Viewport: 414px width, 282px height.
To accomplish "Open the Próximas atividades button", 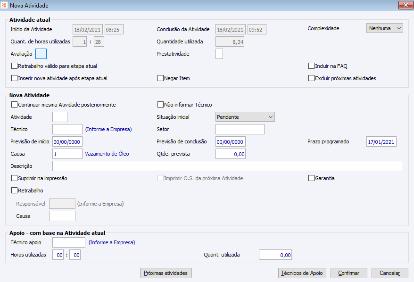I will coord(166,273).
